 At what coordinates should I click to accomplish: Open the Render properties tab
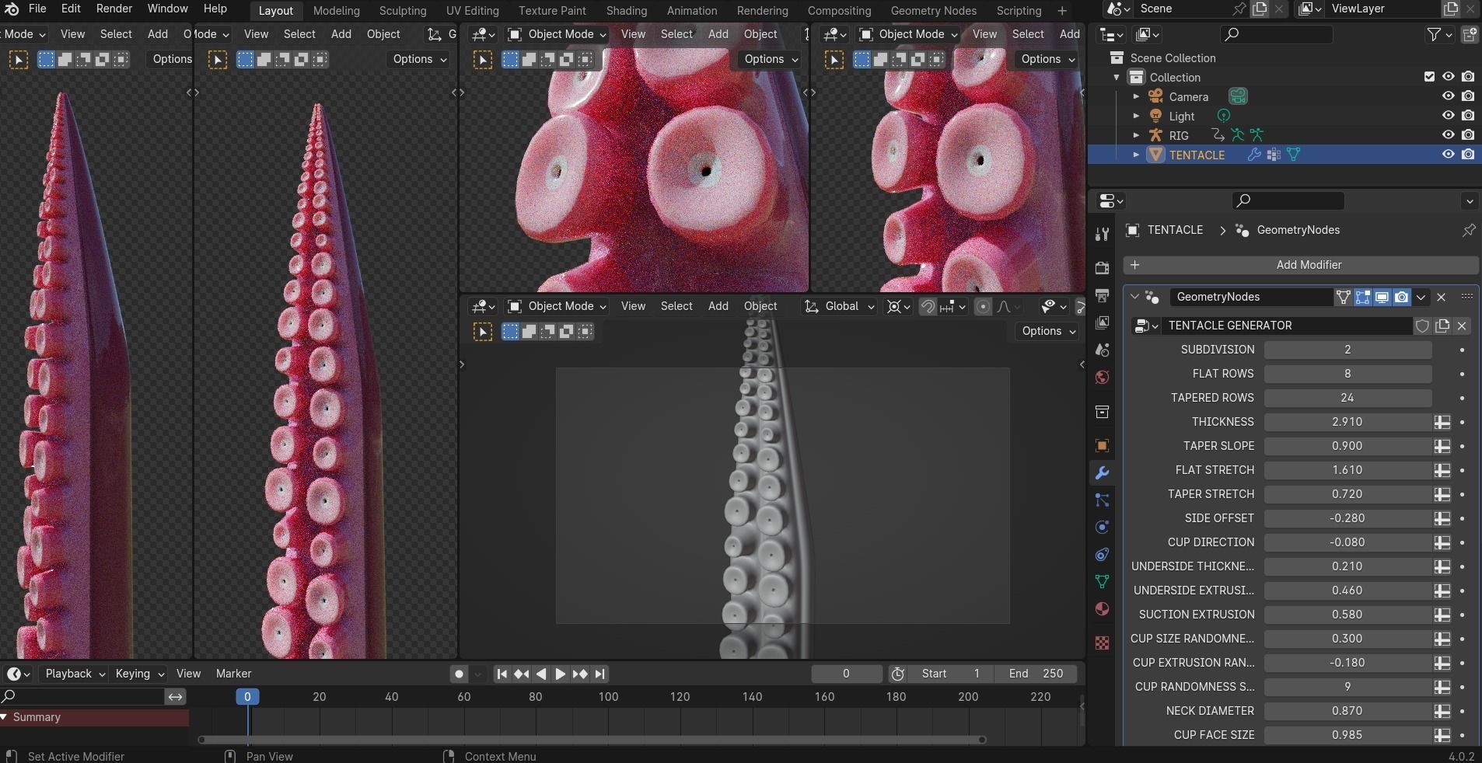click(x=1102, y=268)
